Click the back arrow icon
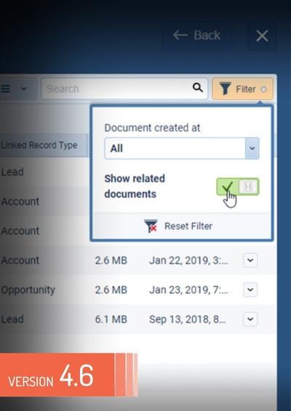The image size is (291, 411). 180,35
